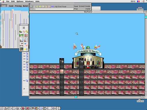The width and height of the screenshot is (147, 110).
Task: Choose the office room build tool
Action: [22, 40]
